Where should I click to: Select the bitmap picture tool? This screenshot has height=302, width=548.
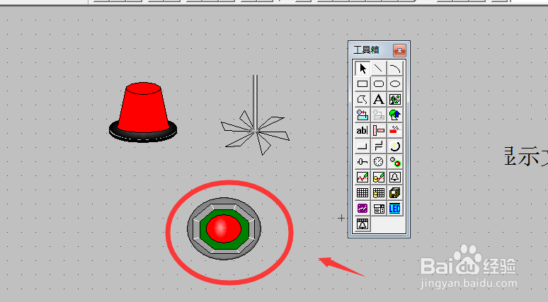395,100
